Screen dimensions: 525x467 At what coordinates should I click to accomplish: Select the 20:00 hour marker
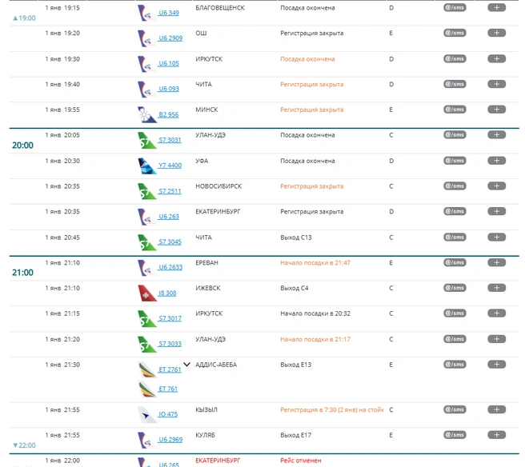[22, 146]
